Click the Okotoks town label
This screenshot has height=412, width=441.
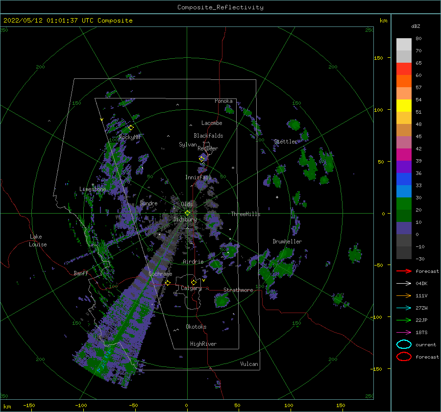[x=196, y=327]
